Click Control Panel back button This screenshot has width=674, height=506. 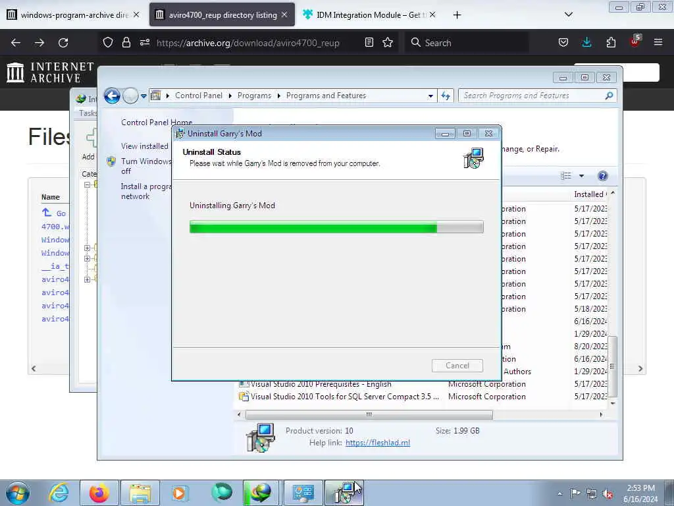pos(112,96)
